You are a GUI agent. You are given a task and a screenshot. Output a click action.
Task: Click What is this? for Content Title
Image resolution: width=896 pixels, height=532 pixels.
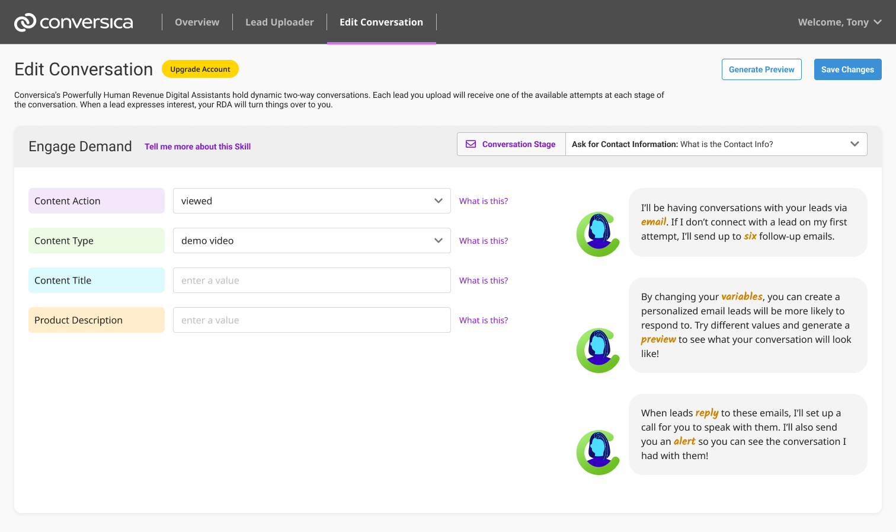point(484,281)
